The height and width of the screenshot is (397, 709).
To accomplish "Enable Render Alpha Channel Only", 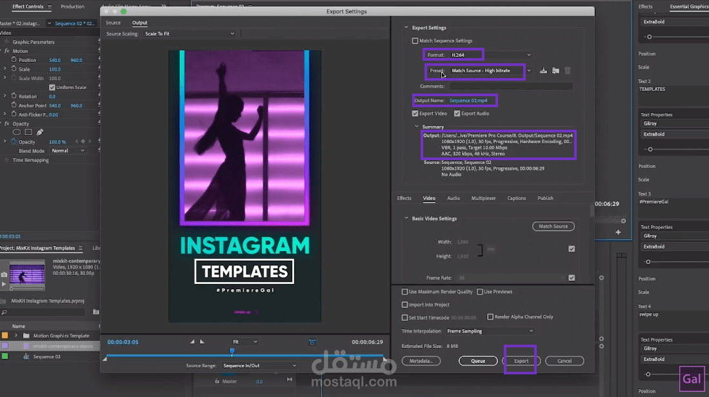I will click(490, 317).
